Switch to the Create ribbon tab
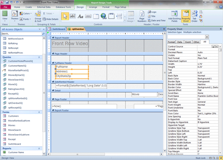 (x=29, y=7)
